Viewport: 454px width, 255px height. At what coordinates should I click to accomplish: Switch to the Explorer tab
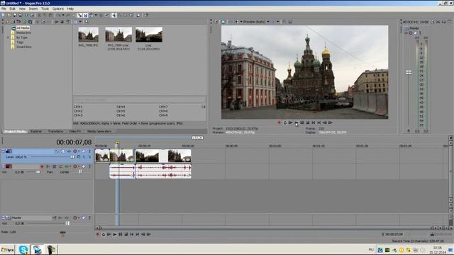[36, 131]
